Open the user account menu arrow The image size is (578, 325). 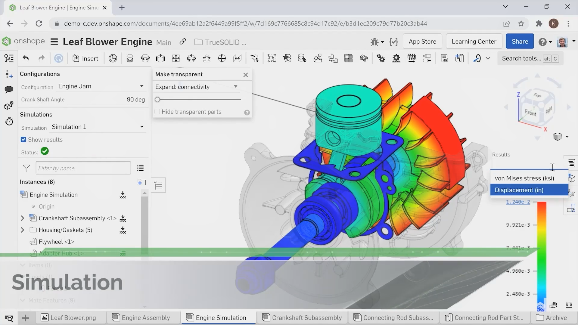pyautogui.click(x=573, y=41)
